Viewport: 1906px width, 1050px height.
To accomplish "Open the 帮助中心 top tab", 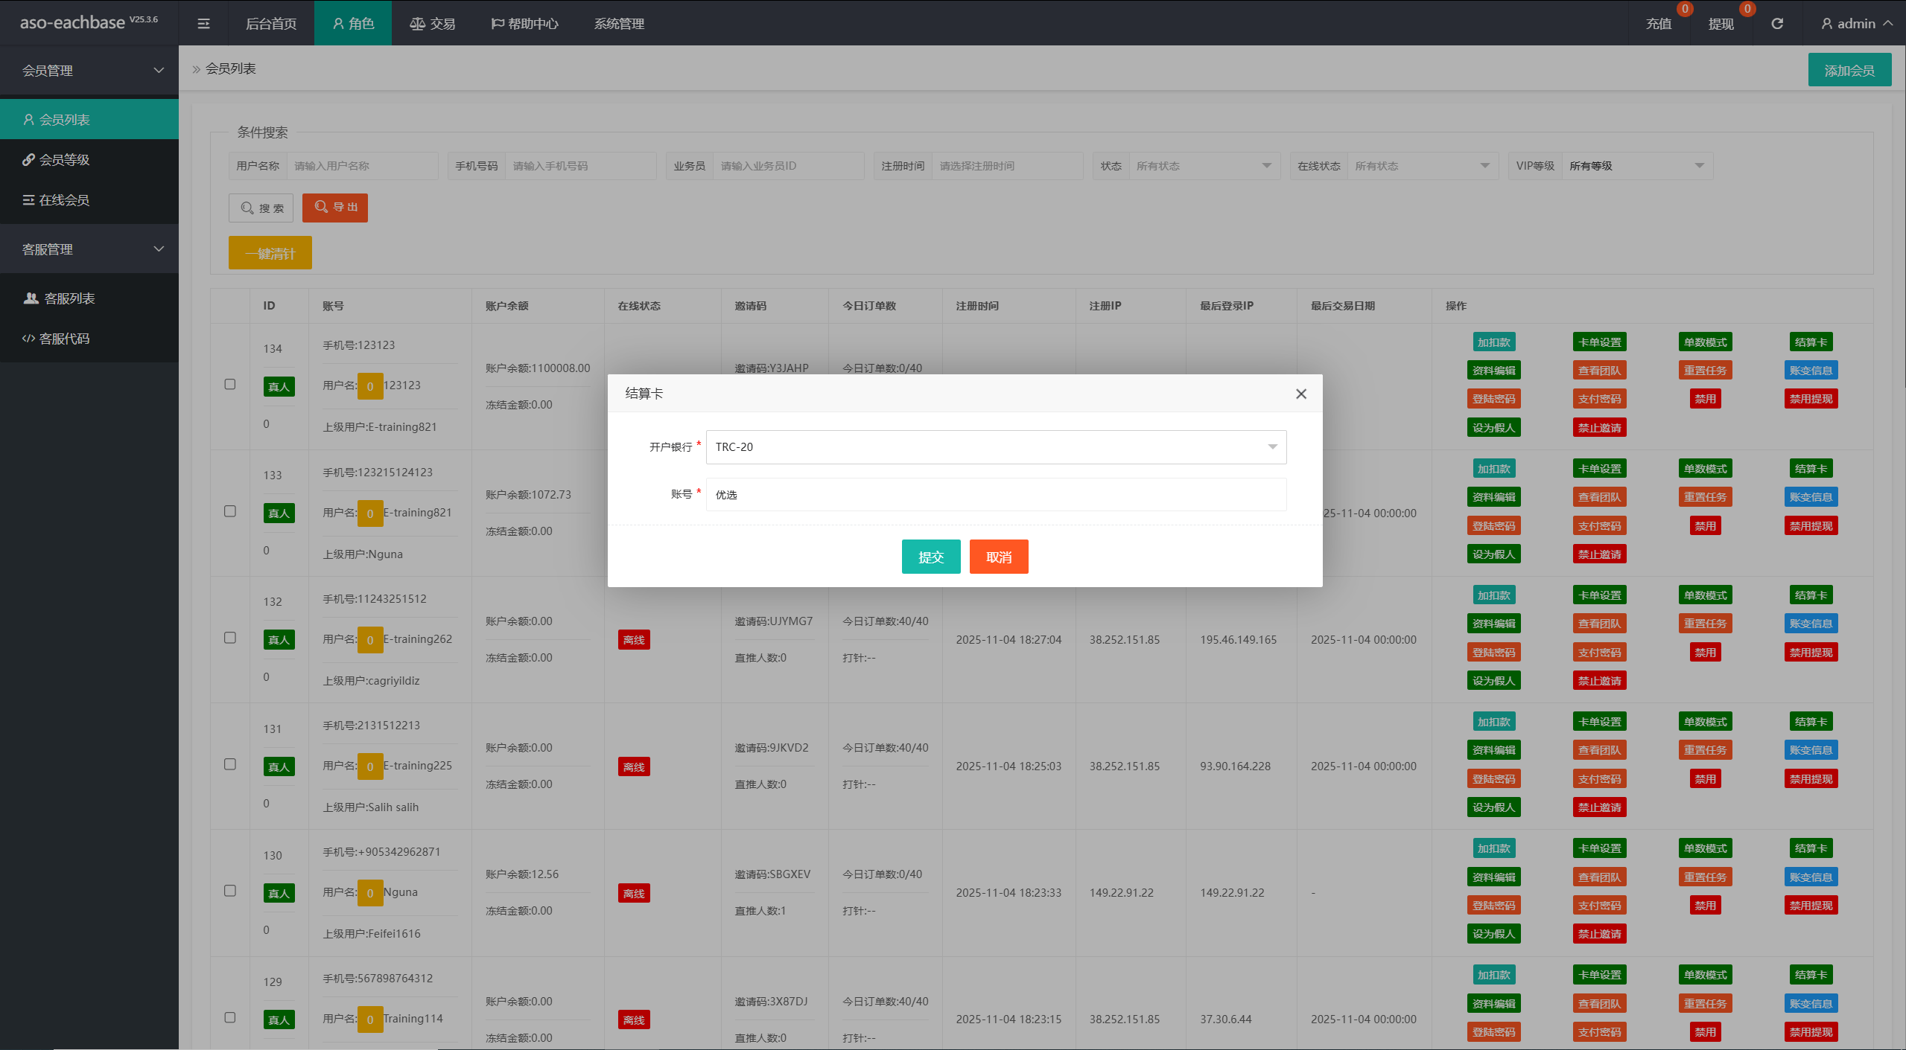I will click(525, 24).
